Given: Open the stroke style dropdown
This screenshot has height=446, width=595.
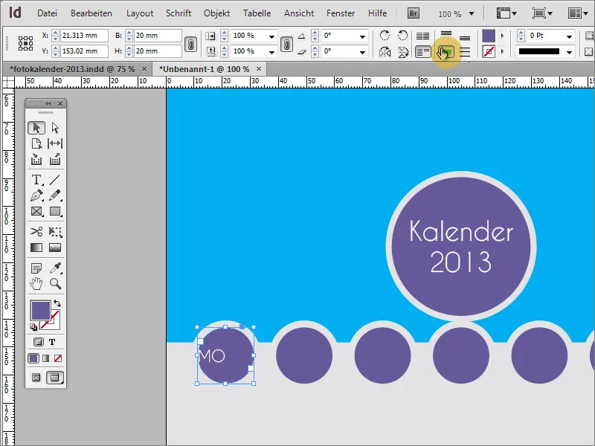Looking at the screenshot, I should click(x=568, y=52).
